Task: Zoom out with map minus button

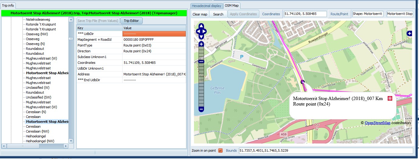Action: point(201,109)
